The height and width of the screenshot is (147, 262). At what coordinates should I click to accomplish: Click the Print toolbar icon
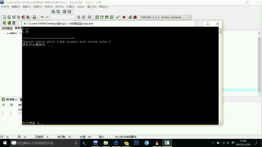coord(34,17)
